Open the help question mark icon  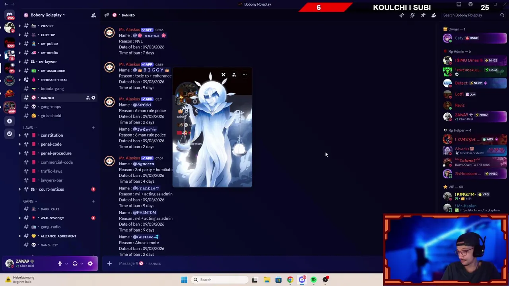coord(470,4)
